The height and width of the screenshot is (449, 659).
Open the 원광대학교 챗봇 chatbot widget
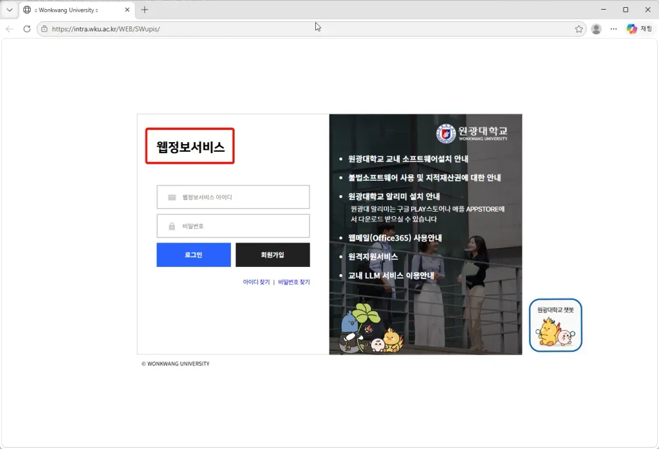point(555,325)
